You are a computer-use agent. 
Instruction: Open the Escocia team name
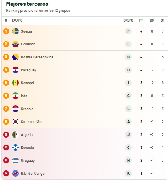[x=27, y=148]
